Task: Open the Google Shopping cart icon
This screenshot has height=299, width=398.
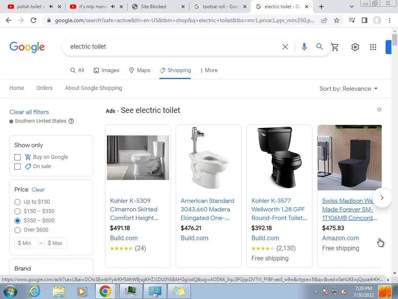Action: click(335, 47)
